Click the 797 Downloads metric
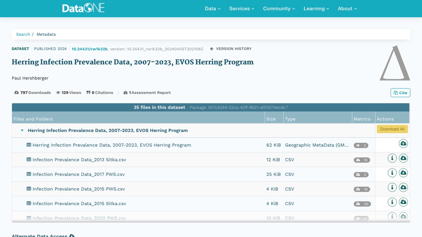The image size is (422, 237). click(33, 92)
